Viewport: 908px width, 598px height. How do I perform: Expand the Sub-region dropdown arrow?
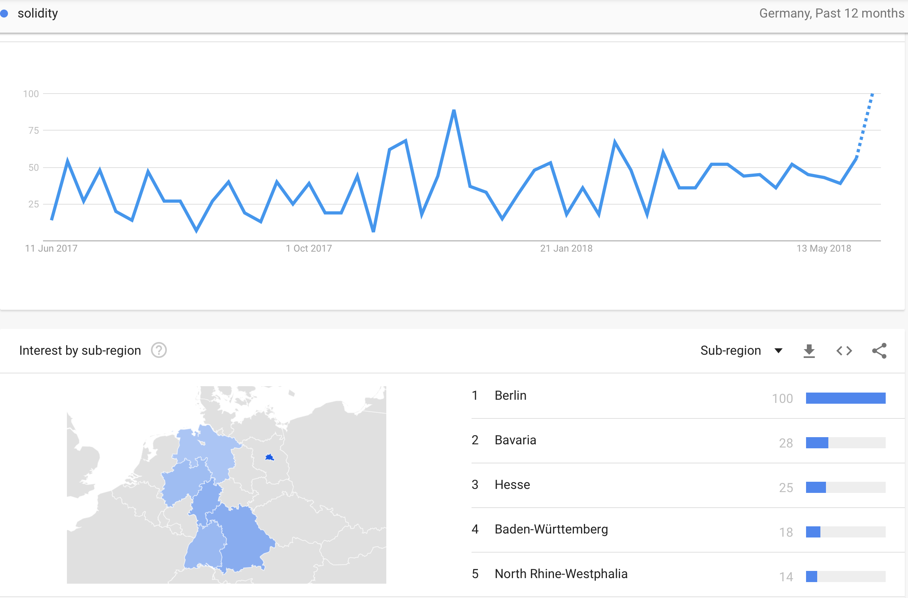click(x=778, y=351)
